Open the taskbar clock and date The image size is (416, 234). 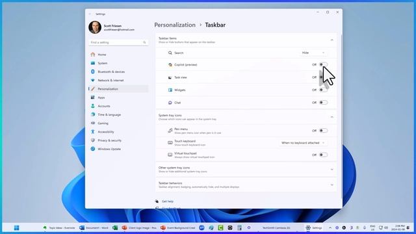coord(398,227)
